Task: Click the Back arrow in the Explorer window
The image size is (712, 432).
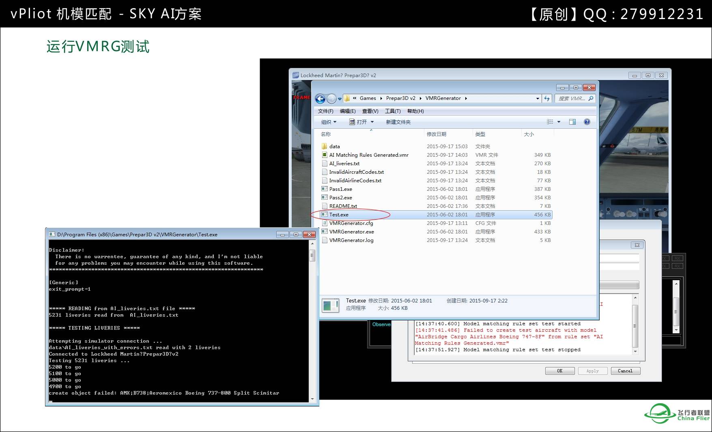Action: (x=320, y=99)
